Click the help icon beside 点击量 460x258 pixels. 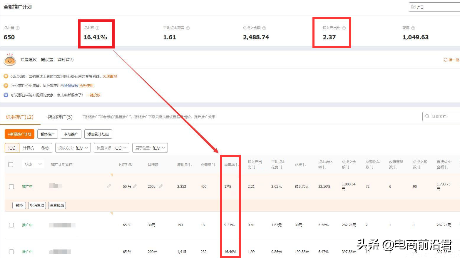tap(18, 28)
